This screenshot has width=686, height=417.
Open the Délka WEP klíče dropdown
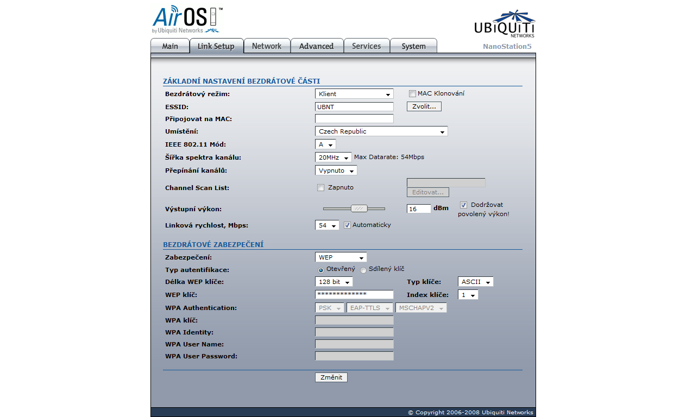[333, 282]
